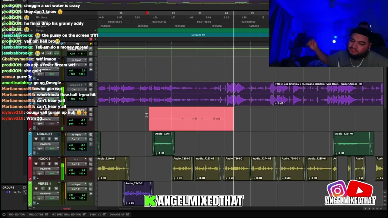388x218 pixels.
Task: Pop out the RX Spectral Editor window
Action: click(84, 214)
